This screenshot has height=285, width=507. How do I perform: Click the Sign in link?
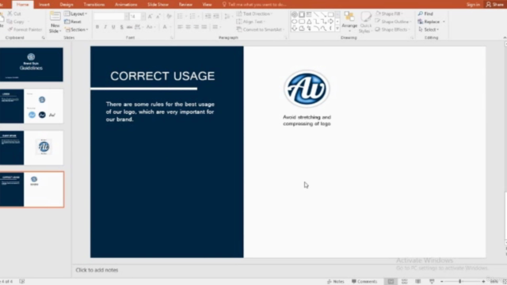[x=473, y=5]
